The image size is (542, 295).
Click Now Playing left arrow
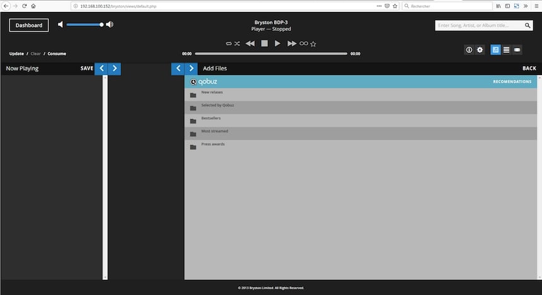click(101, 69)
